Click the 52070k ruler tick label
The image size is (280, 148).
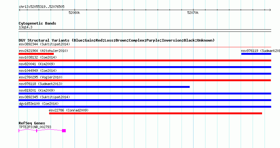(x=193, y=13)
